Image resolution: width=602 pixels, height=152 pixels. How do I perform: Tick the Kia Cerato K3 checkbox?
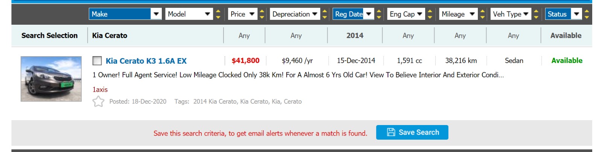[x=97, y=61]
